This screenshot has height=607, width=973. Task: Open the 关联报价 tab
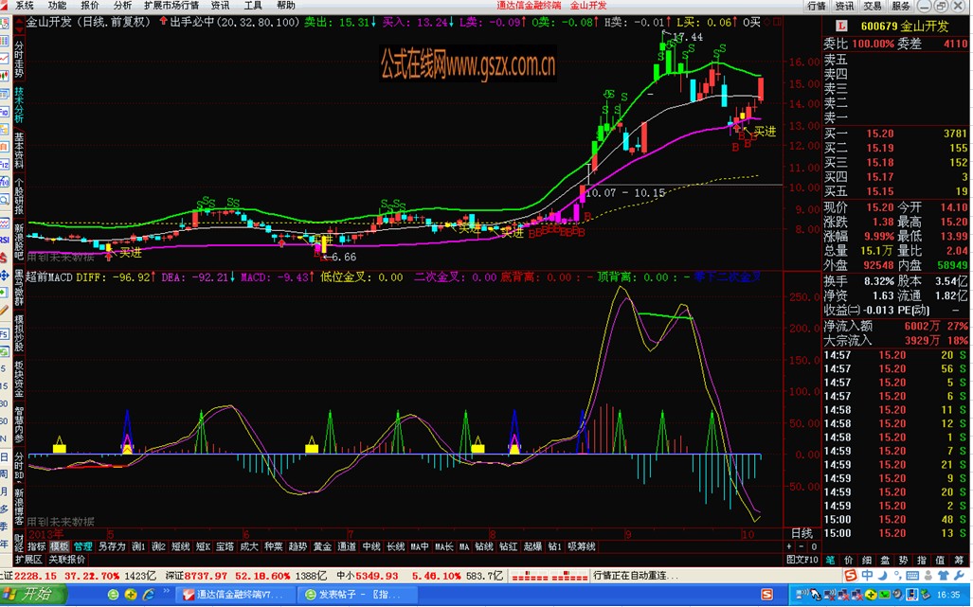67,560
